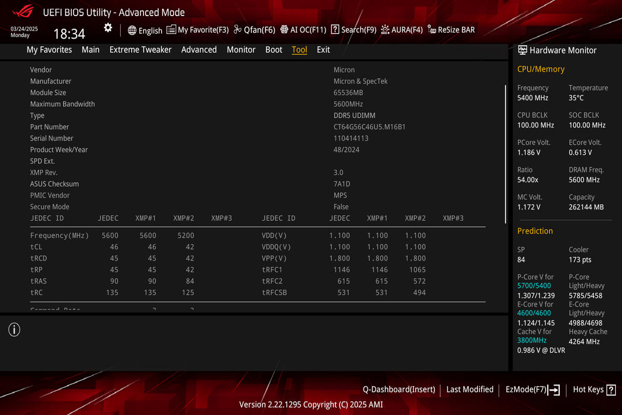622x415 pixels.
Task: Click the info circle icon
Action: pos(14,329)
